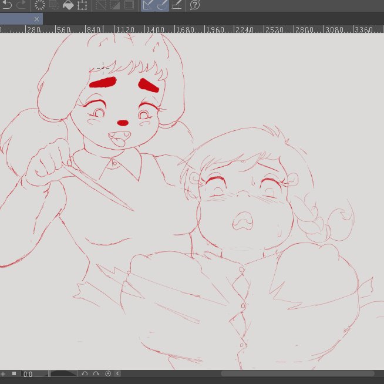
Task: Click the reset rotation icon at bottom
Action: 107,373
